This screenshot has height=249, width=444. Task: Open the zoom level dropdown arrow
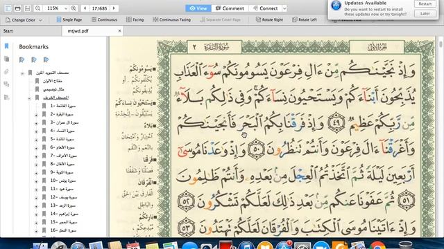[66, 8]
